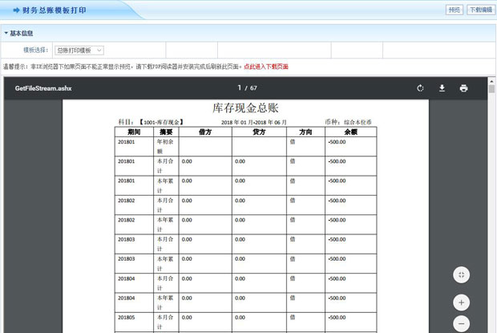Click the GetFileStream.ashx file title
This screenshot has width=497, height=333.
(43, 88)
